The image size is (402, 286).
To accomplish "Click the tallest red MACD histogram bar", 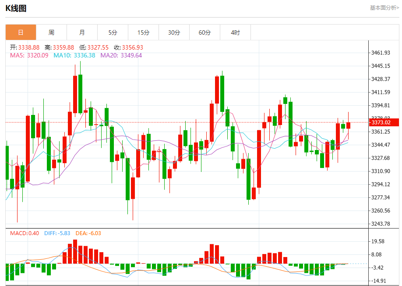I will tap(75, 252).
